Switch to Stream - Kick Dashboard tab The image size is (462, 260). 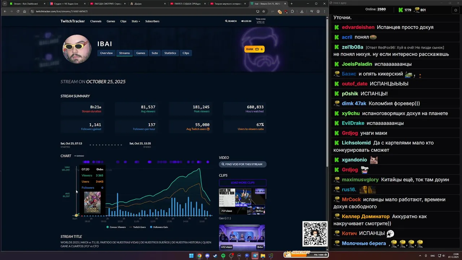click(x=27, y=4)
